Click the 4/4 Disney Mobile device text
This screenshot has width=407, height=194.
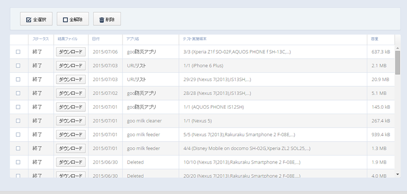[x=247, y=148]
